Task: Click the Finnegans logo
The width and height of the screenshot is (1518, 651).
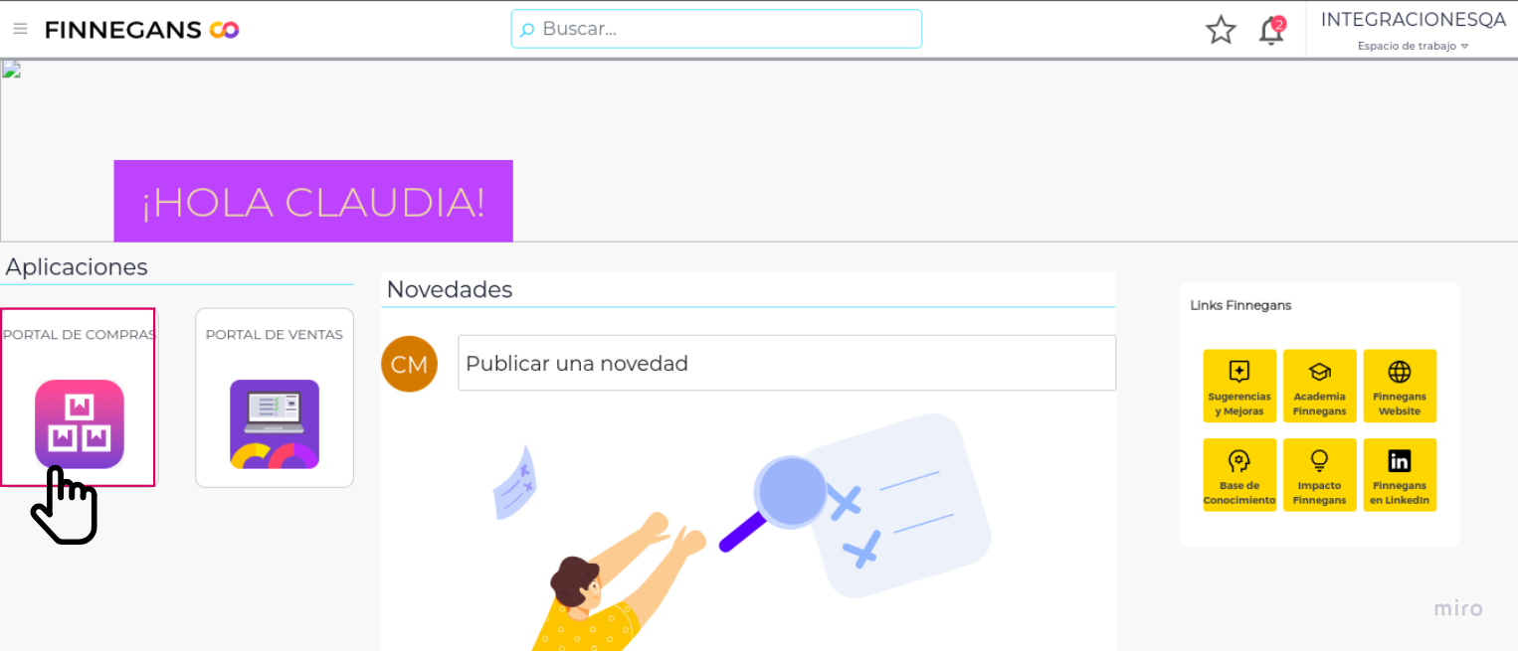Action: click(142, 30)
